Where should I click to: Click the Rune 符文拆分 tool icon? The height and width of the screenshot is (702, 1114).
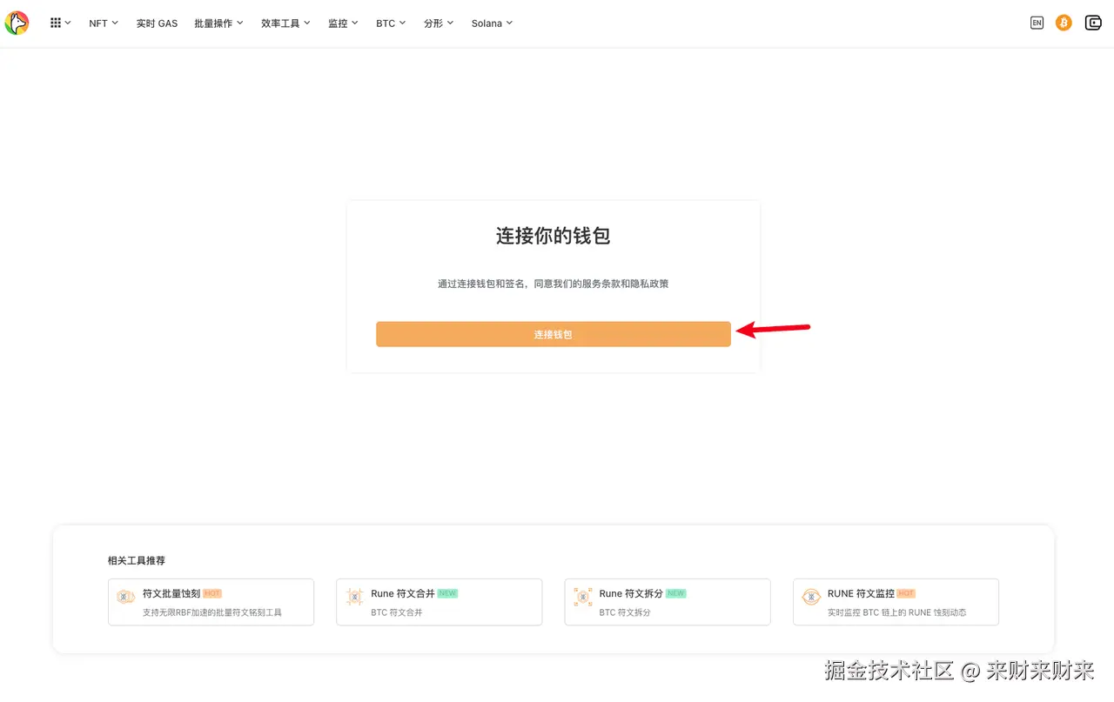coord(581,597)
